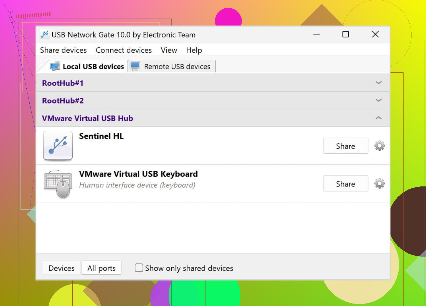Open the View menu

pyautogui.click(x=169, y=50)
